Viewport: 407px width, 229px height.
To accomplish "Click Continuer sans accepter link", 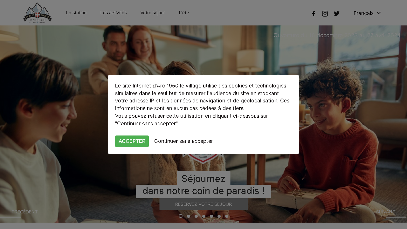I will pos(183,141).
